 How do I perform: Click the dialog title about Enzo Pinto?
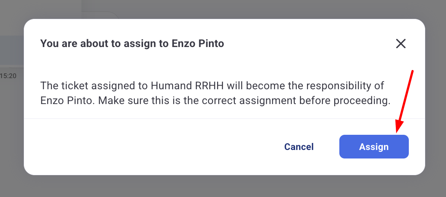pyautogui.click(x=132, y=44)
